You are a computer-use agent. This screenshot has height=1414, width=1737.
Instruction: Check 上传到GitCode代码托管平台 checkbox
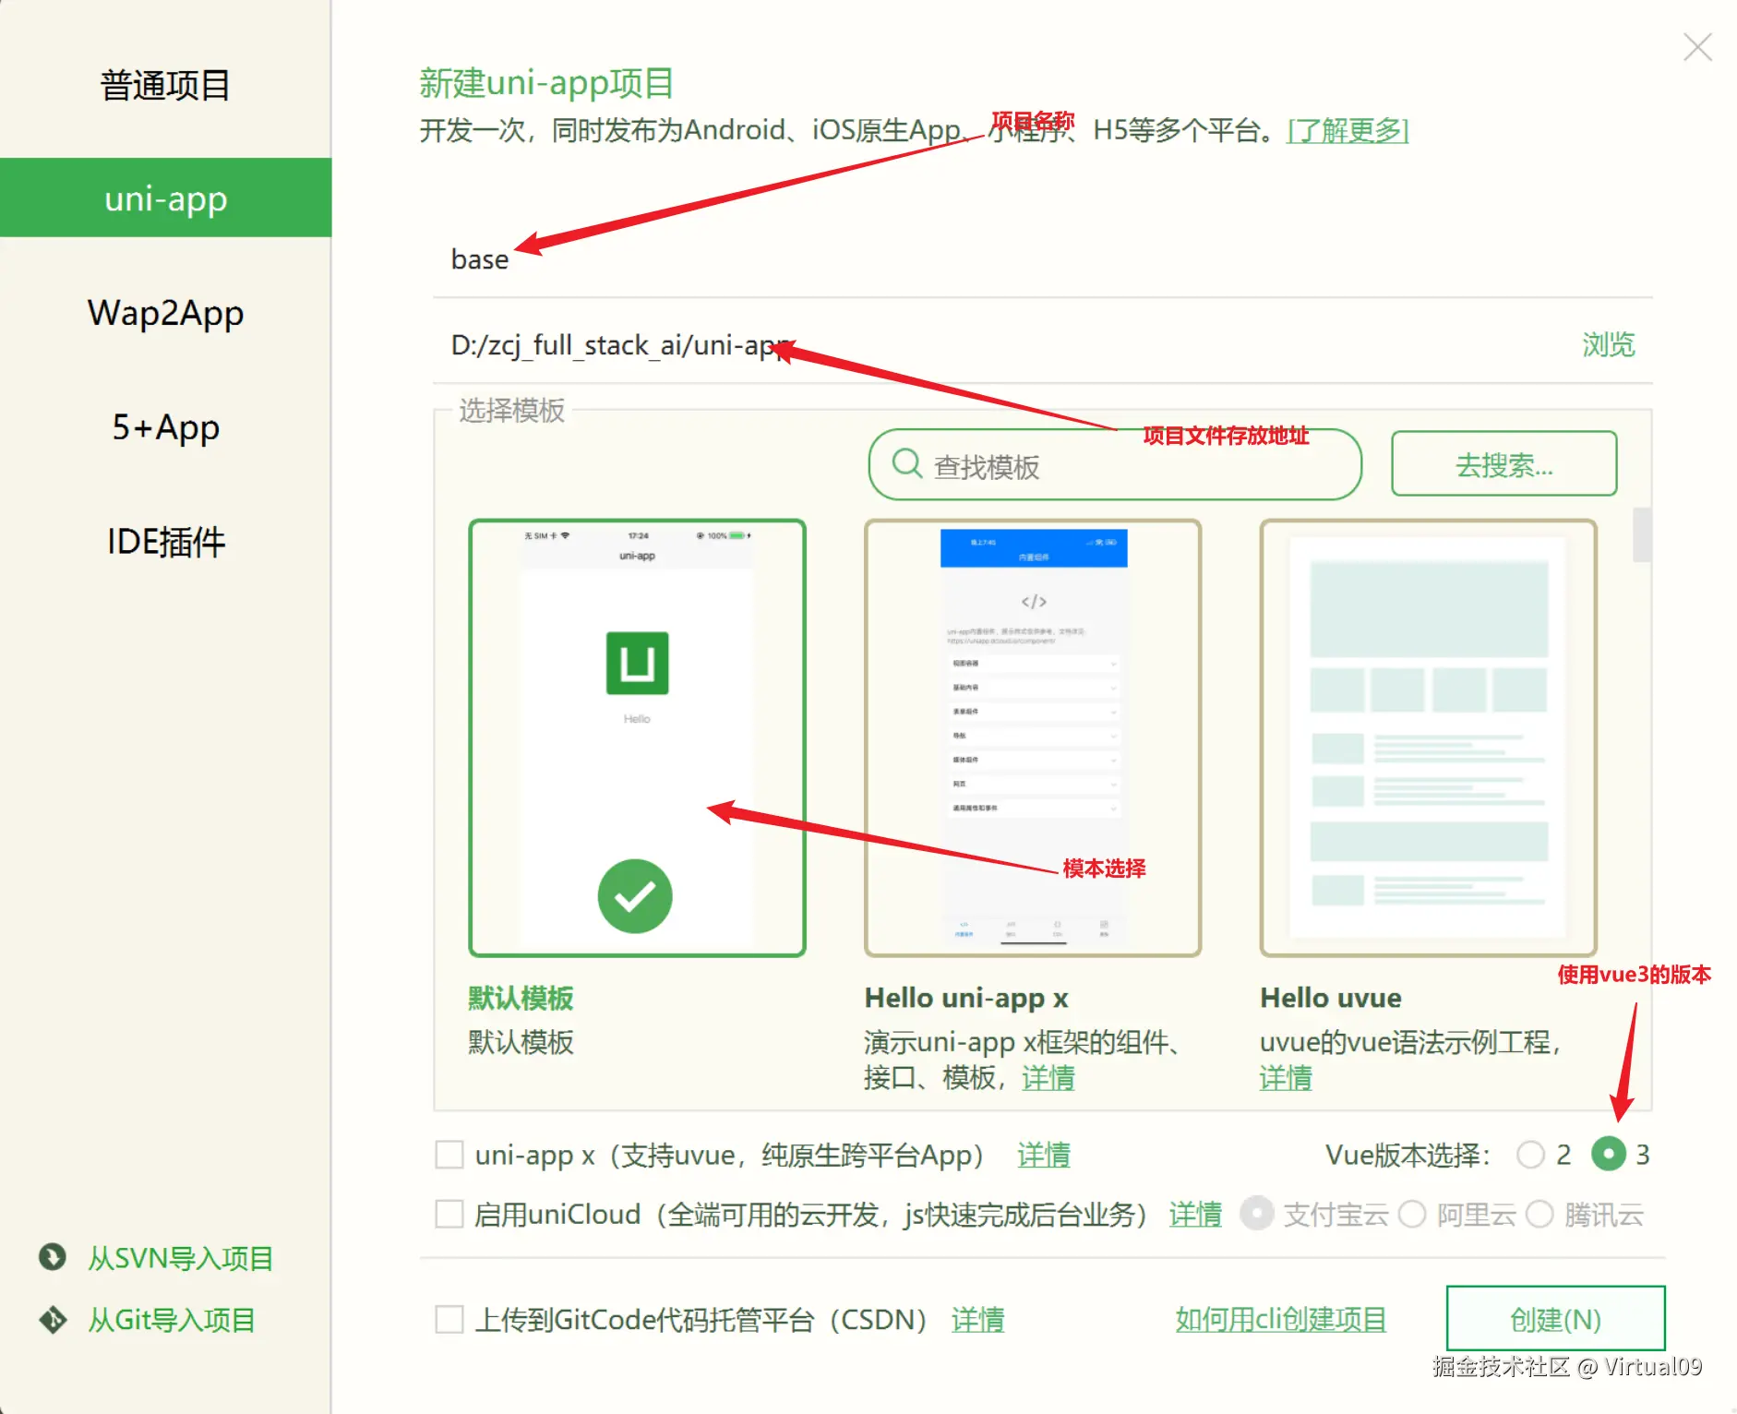(x=449, y=1319)
